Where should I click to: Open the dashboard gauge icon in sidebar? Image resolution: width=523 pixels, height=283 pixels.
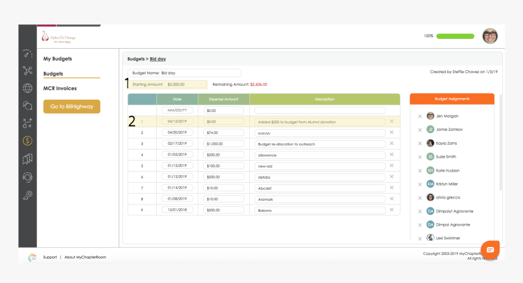(x=27, y=54)
